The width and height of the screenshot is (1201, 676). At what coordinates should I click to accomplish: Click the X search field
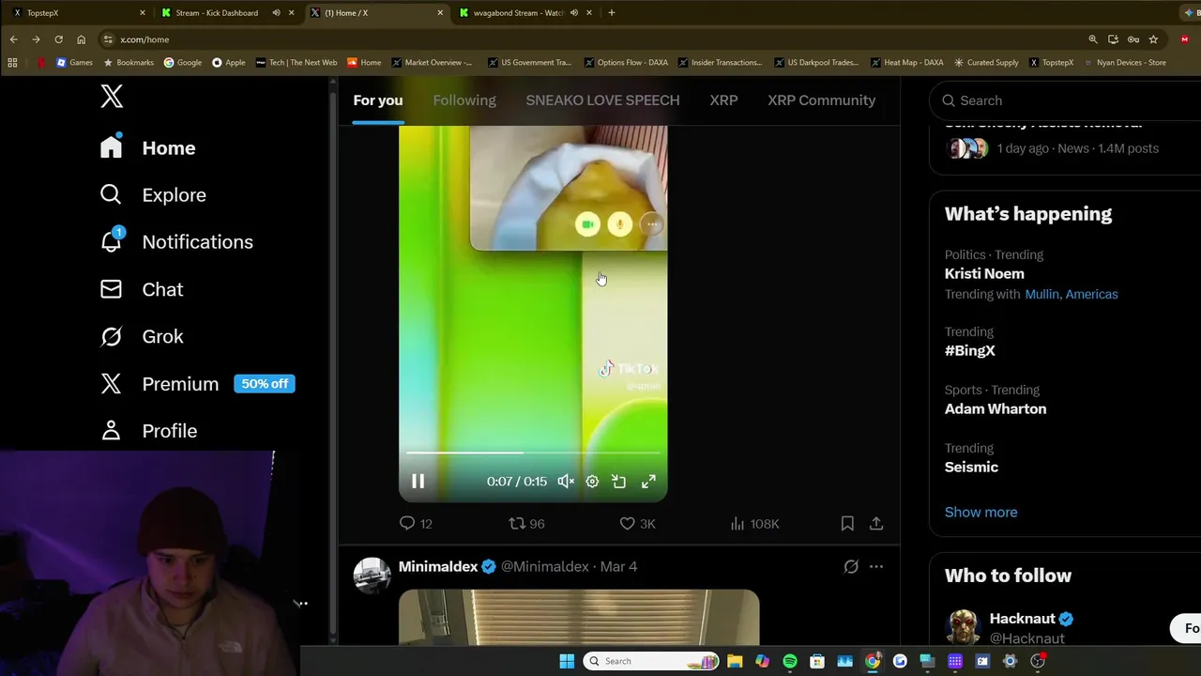click(x=1070, y=100)
